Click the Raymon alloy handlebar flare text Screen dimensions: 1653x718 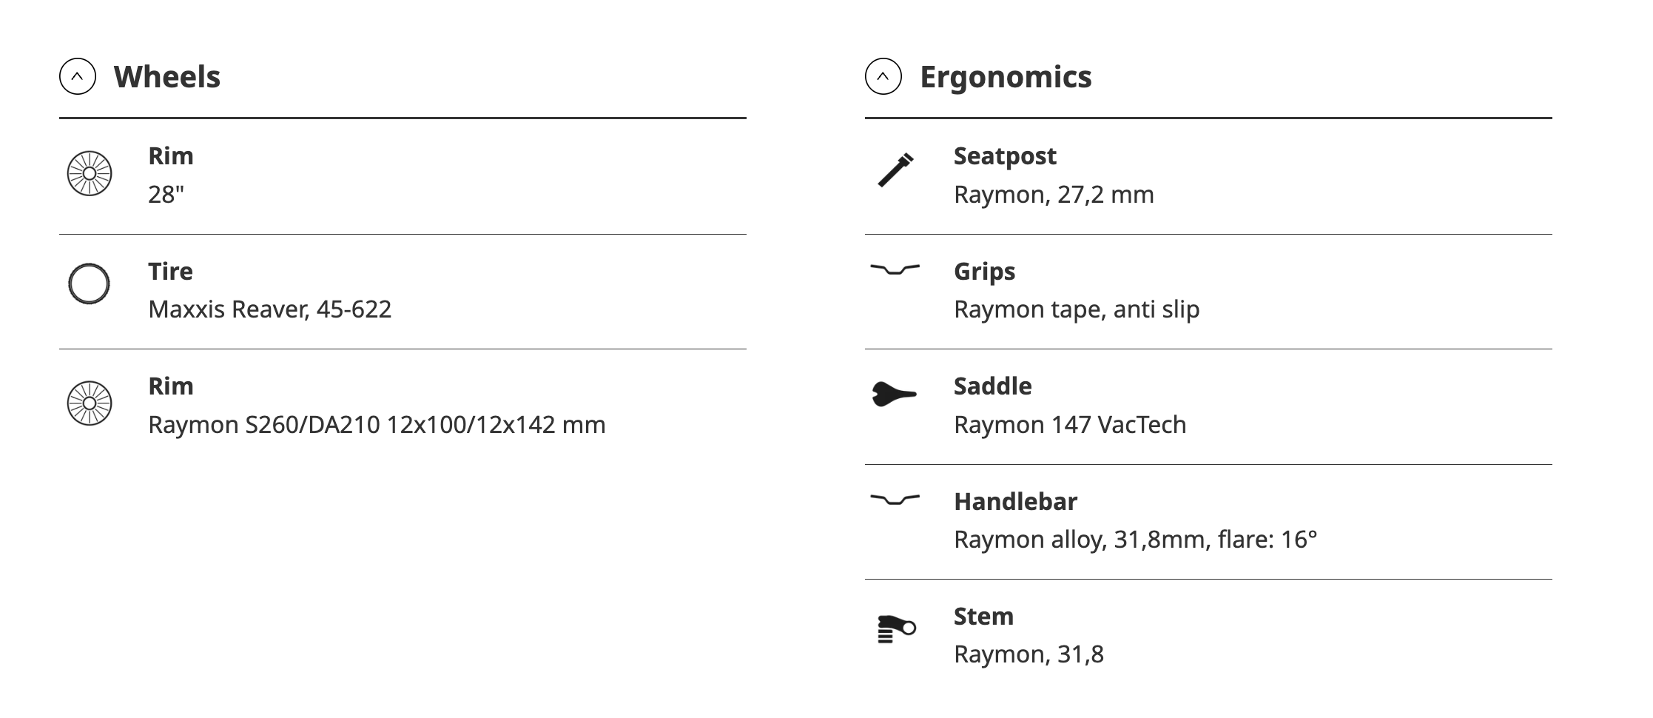point(1136,540)
